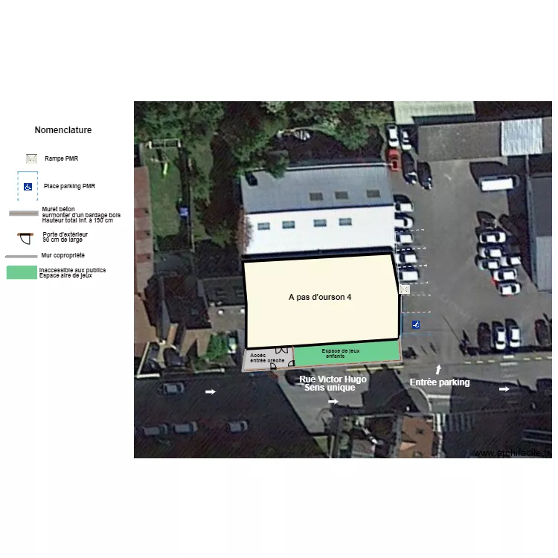This screenshot has width=558, height=558.
Task: Click the Nomenclature heading
Action: coord(63,130)
